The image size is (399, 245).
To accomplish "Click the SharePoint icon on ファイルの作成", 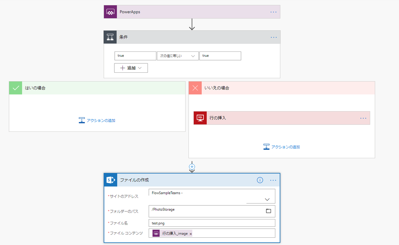I will [110, 180].
